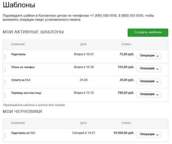Select the Оплата за ГАЗ template

point(21,80)
